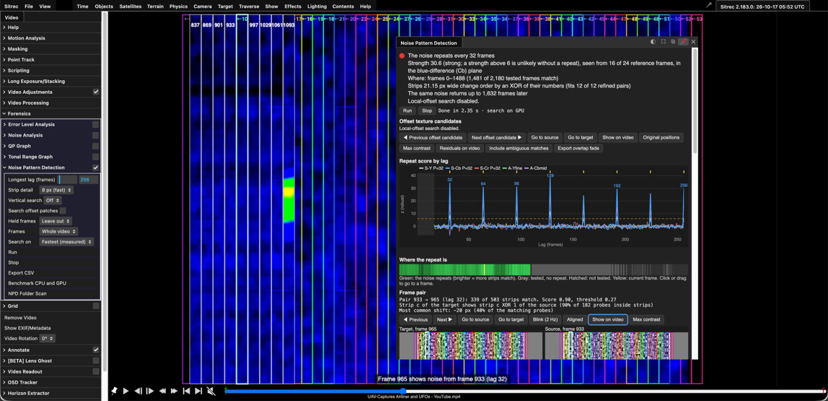Image resolution: width=828 pixels, height=401 pixels.
Task: Toggle panel contrast half-circle icon
Action: pos(653,42)
